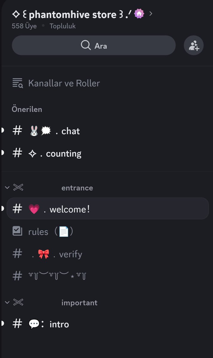Open the decorative divider channel
Image resolution: width=213 pixels, height=358 pixels.
(x=108, y=276)
